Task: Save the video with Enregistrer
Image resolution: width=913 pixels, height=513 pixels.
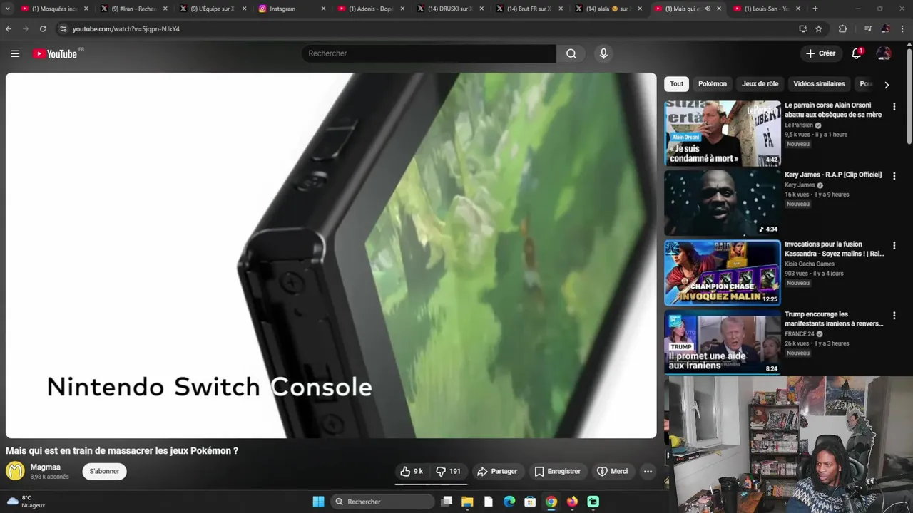Action: coord(557,471)
